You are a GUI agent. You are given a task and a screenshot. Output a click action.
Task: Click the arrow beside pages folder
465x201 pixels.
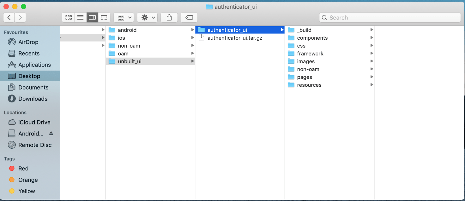372,77
